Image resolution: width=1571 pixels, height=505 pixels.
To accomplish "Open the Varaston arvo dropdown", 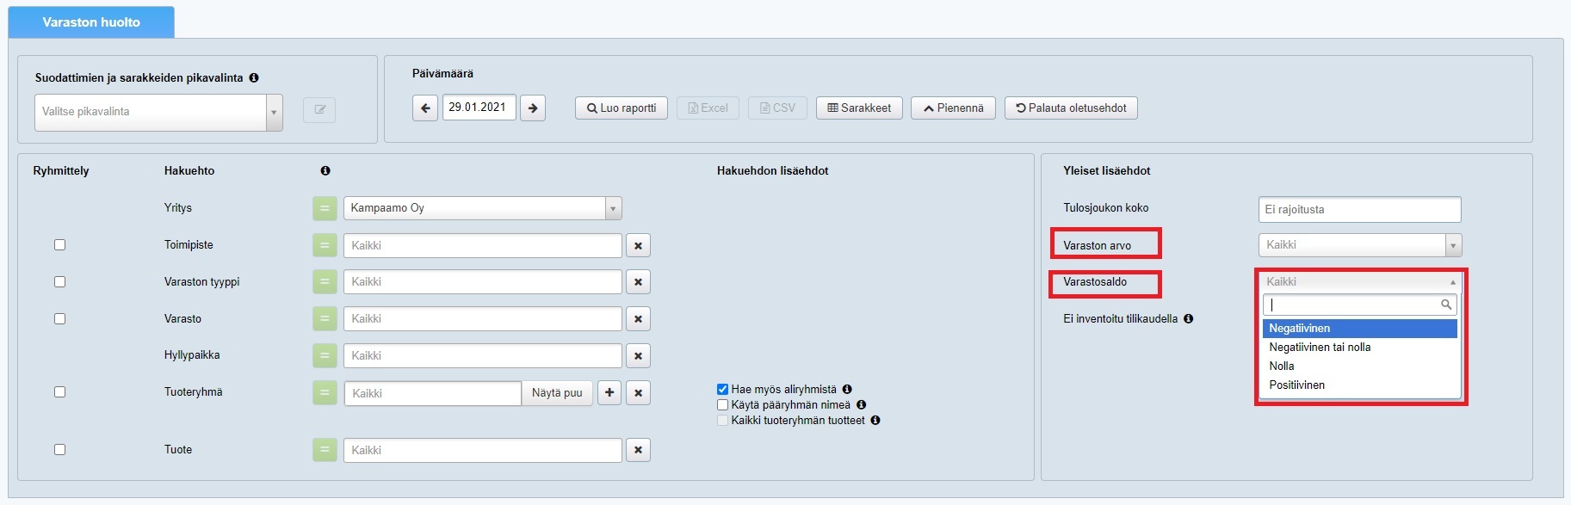I will 1359,245.
